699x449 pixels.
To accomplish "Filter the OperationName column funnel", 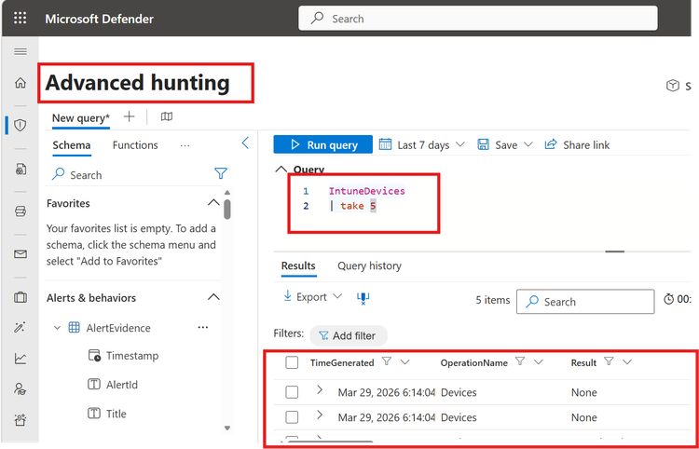I will pos(520,361).
